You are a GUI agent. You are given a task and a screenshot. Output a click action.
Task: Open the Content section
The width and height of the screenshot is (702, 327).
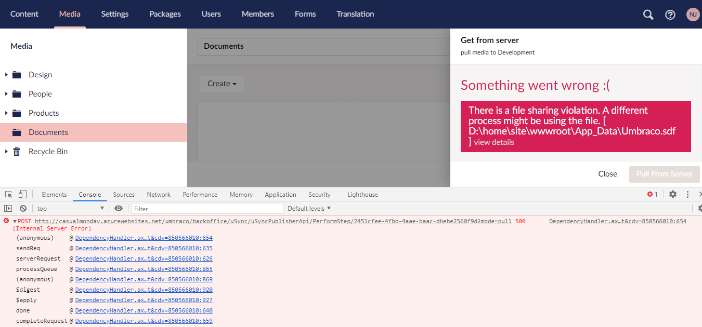pos(24,14)
